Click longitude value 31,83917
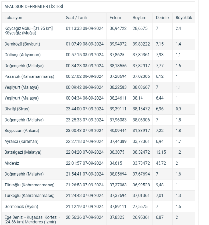 141,130
